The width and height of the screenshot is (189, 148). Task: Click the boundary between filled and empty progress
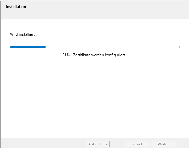coord(46,47)
